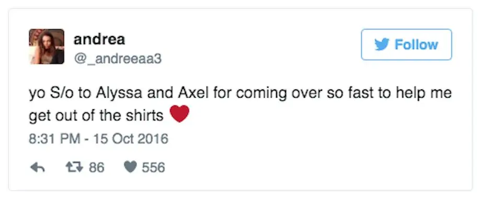The image size is (478, 198).
Task: Click the 15 Oct 2016 date text
Action: pyautogui.click(x=131, y=139)
